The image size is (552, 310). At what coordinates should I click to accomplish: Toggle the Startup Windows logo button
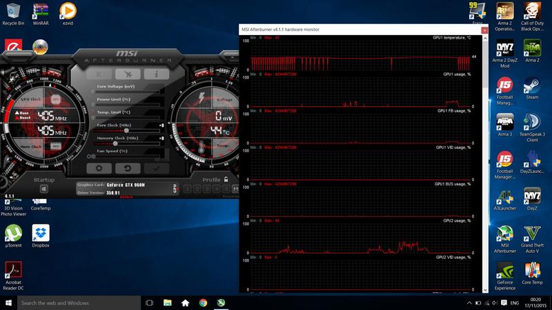[43, 189]
